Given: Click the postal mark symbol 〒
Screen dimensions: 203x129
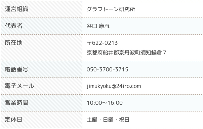Looking at the screenshot, I should click(89, 43).
